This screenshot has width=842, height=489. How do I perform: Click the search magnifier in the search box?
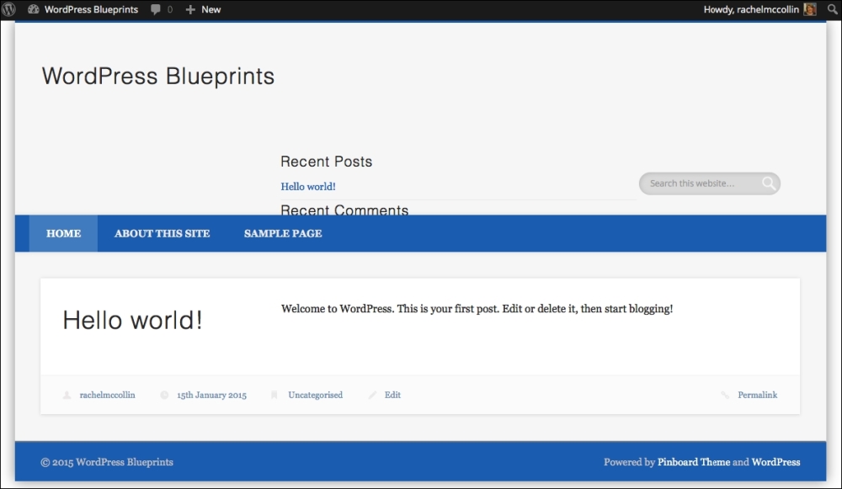point(769,183)
